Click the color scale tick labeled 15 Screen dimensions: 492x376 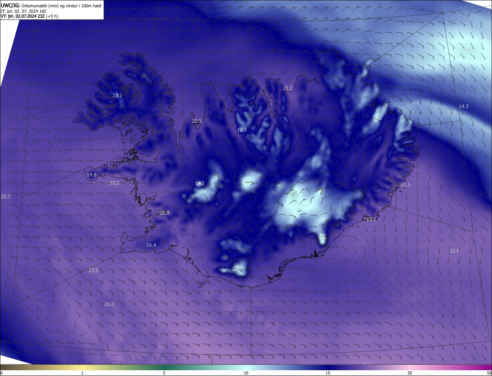[328, 373]
